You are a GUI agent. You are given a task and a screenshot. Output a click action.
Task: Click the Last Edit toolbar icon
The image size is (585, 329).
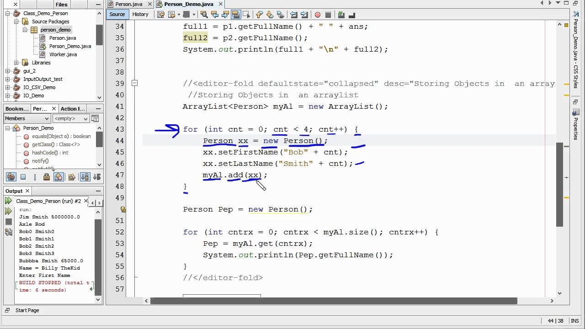tap(161, 14)
